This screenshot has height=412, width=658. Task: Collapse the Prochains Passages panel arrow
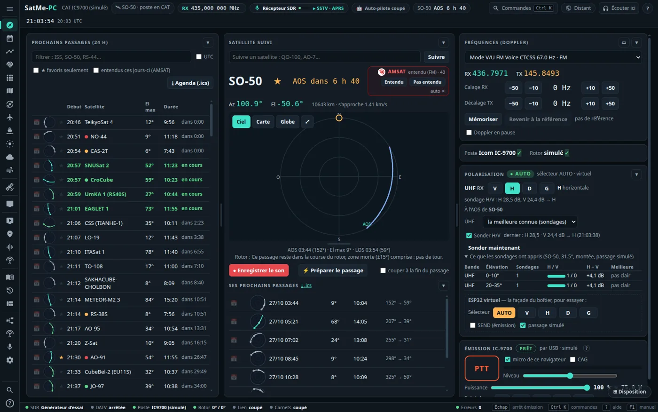(x=208, y=42)
